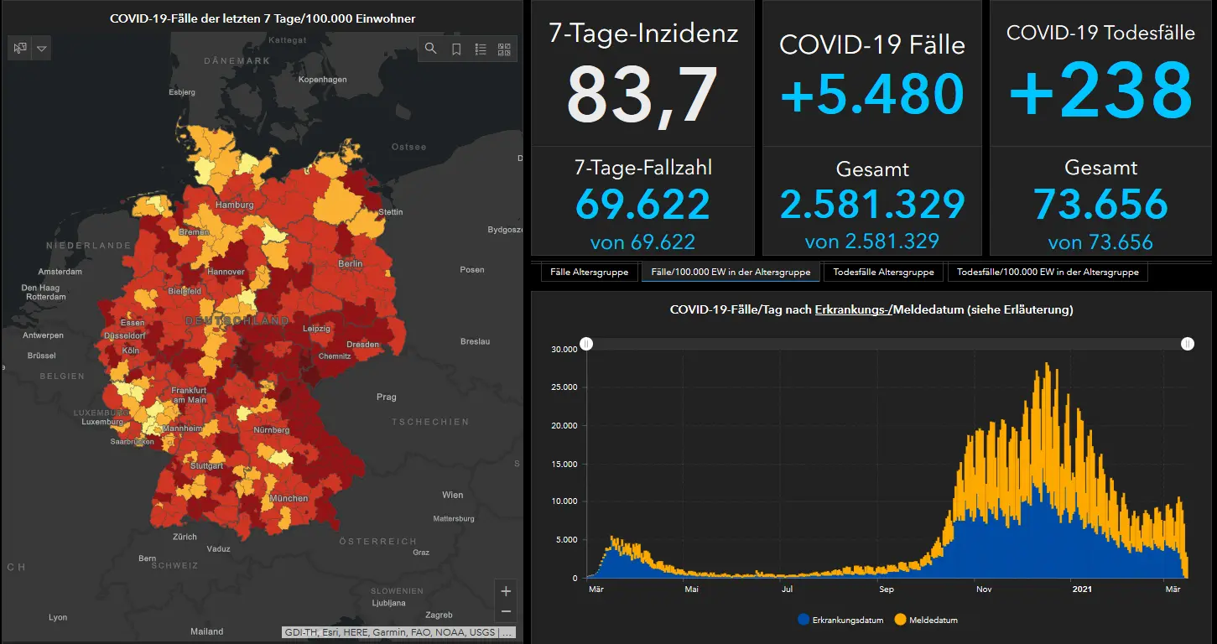Image resolution: width=1217 pixels, height=644 pixels.
Task: Select the 7-Tage-Fallzahl value 69.622
Action: tap(642, 205)
